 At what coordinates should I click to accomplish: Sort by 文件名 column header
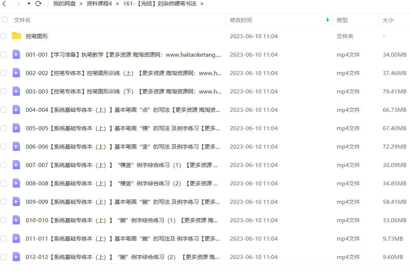click(x=22, y=20)
